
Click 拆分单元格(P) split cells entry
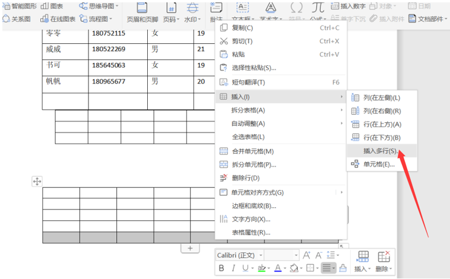tap(281, 164)
